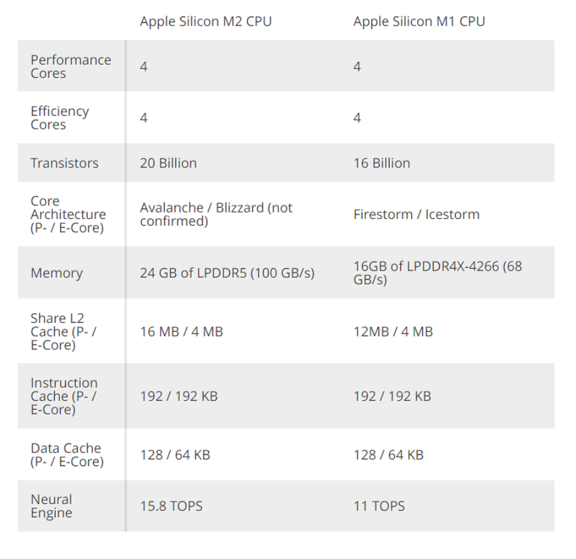Select the Core Architecture row label

pyautogui.click(x=68, y=214)
